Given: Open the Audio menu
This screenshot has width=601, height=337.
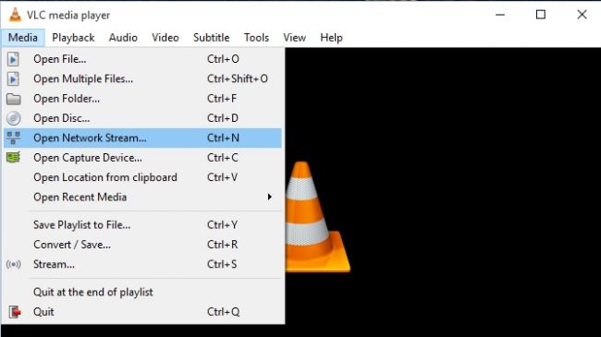Looking at the screenshot, I should click(123, 38).
